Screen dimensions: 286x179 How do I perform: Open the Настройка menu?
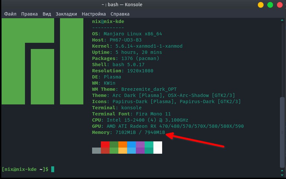click(94, 14)
